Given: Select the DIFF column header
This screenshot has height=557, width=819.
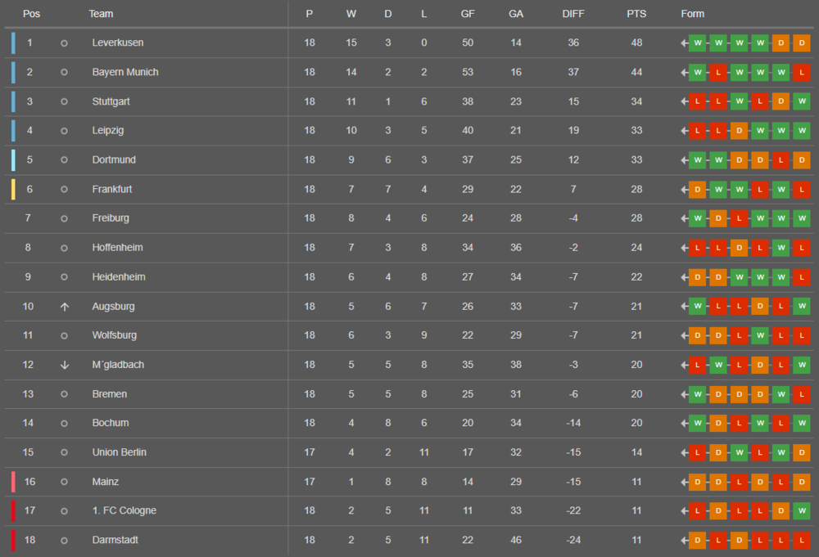Looking at the screenshot, I should point(573,14).
